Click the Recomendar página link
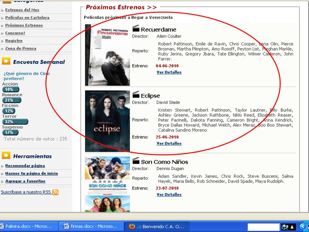The height and width of the screenshot is (232, 309). [25, 166]
